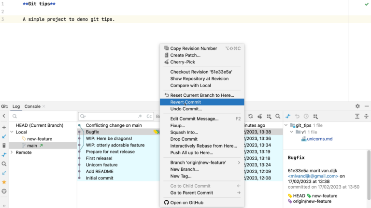
Task: Click the branch search input field
Action: [x=43, y=116]
